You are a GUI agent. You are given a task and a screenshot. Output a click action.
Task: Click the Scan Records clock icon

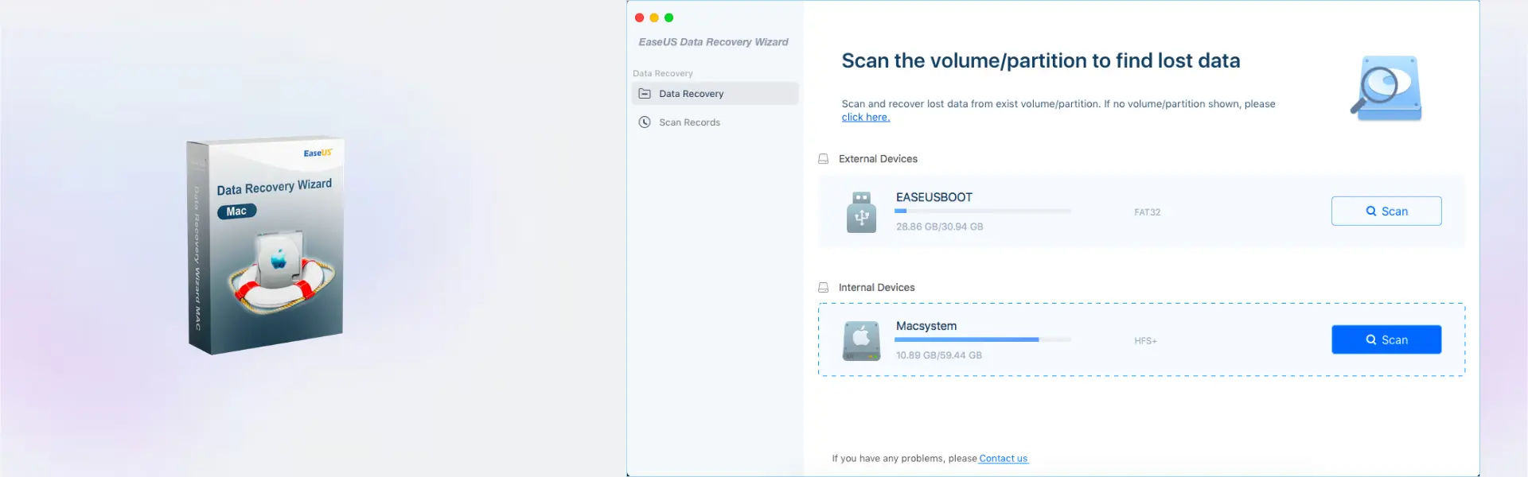tap(645, 122)
